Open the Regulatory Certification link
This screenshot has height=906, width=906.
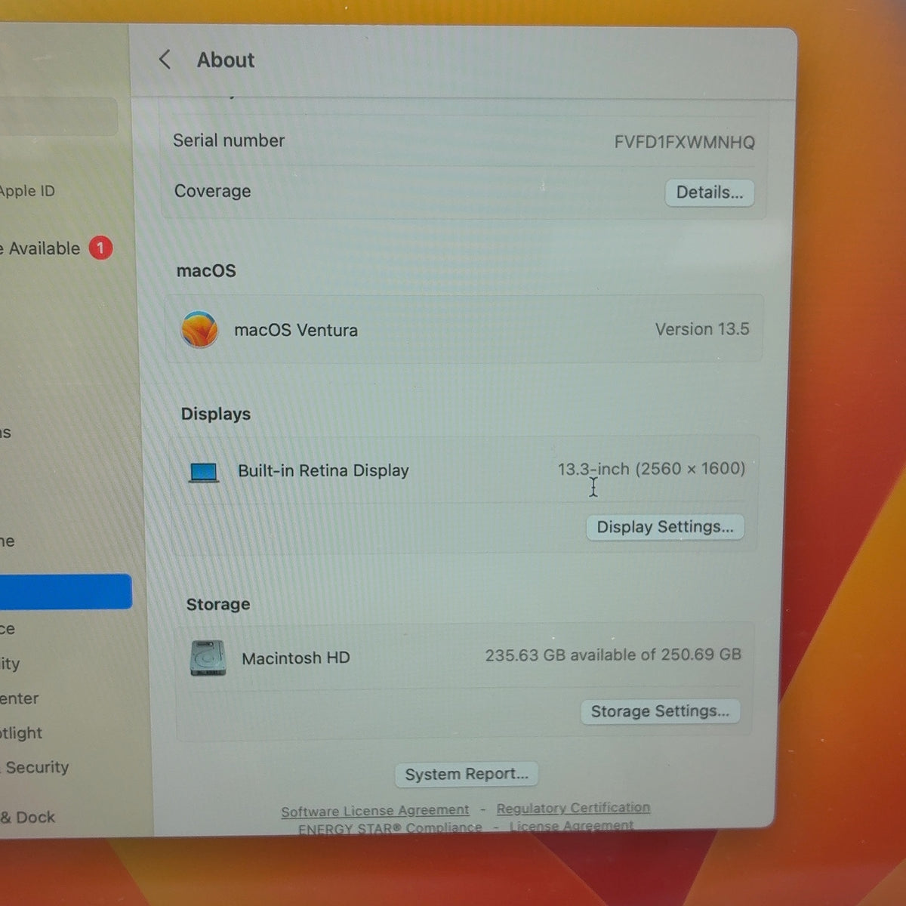(x=573, y=808)
